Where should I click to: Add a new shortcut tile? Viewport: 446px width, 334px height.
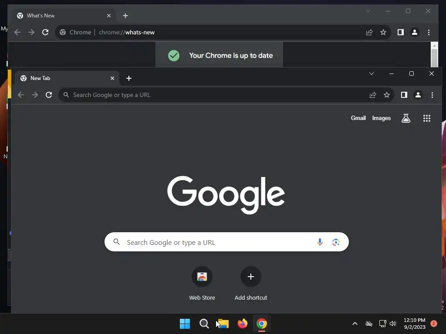pyautogui.click(x=251, y=284)
